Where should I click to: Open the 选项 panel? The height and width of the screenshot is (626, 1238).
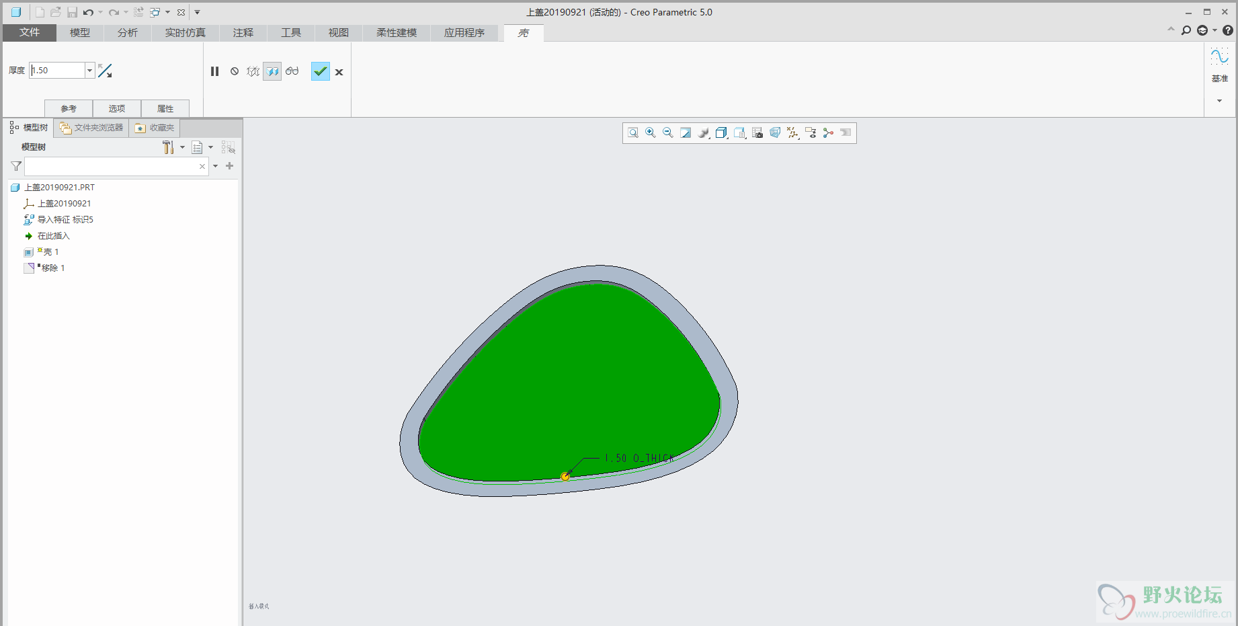[x=117, y=108]
